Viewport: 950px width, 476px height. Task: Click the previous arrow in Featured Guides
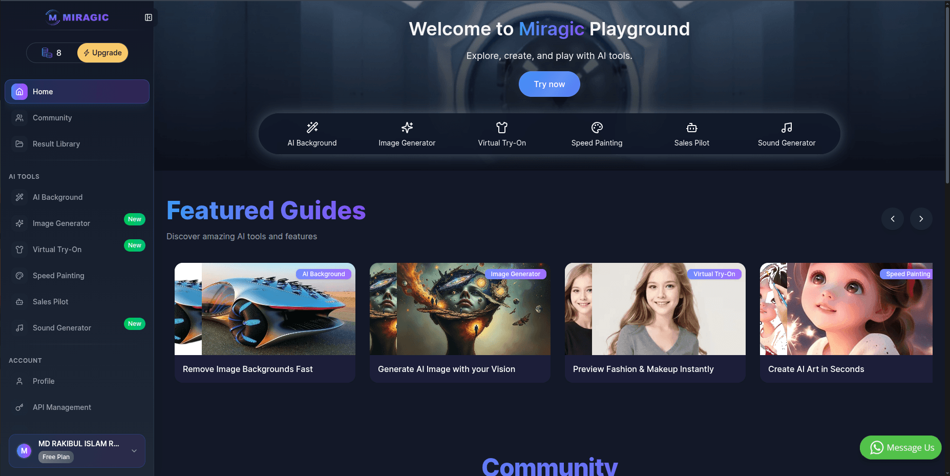pos(893,219)
